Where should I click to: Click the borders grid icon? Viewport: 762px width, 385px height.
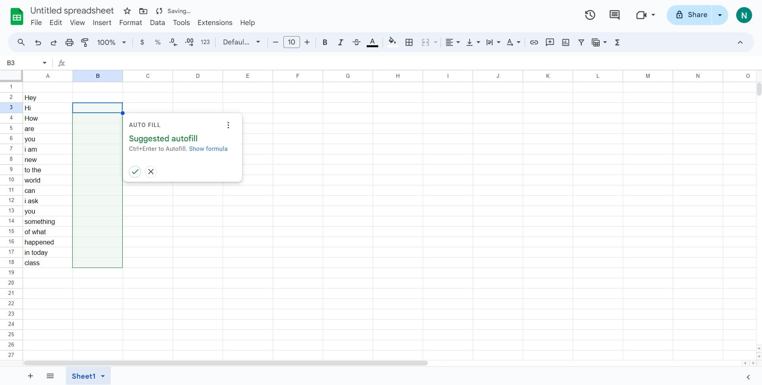click(409, 42)
